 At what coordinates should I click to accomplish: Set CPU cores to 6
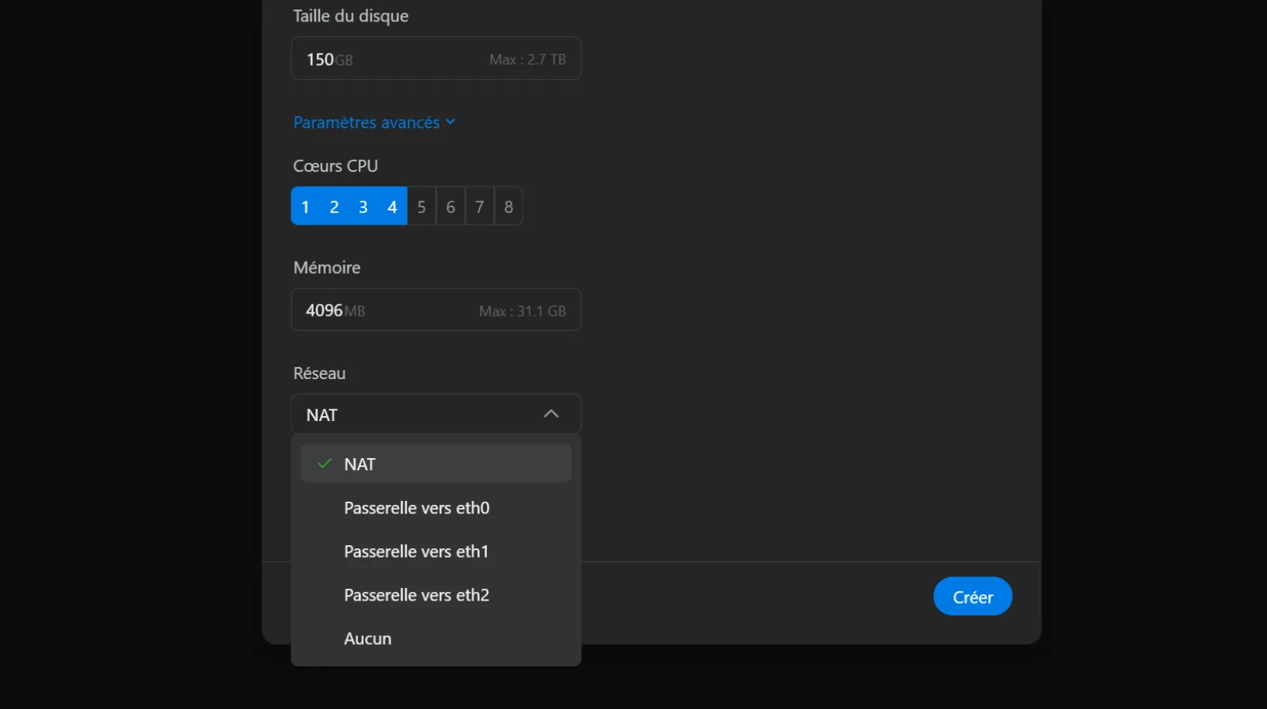(451, 207)
